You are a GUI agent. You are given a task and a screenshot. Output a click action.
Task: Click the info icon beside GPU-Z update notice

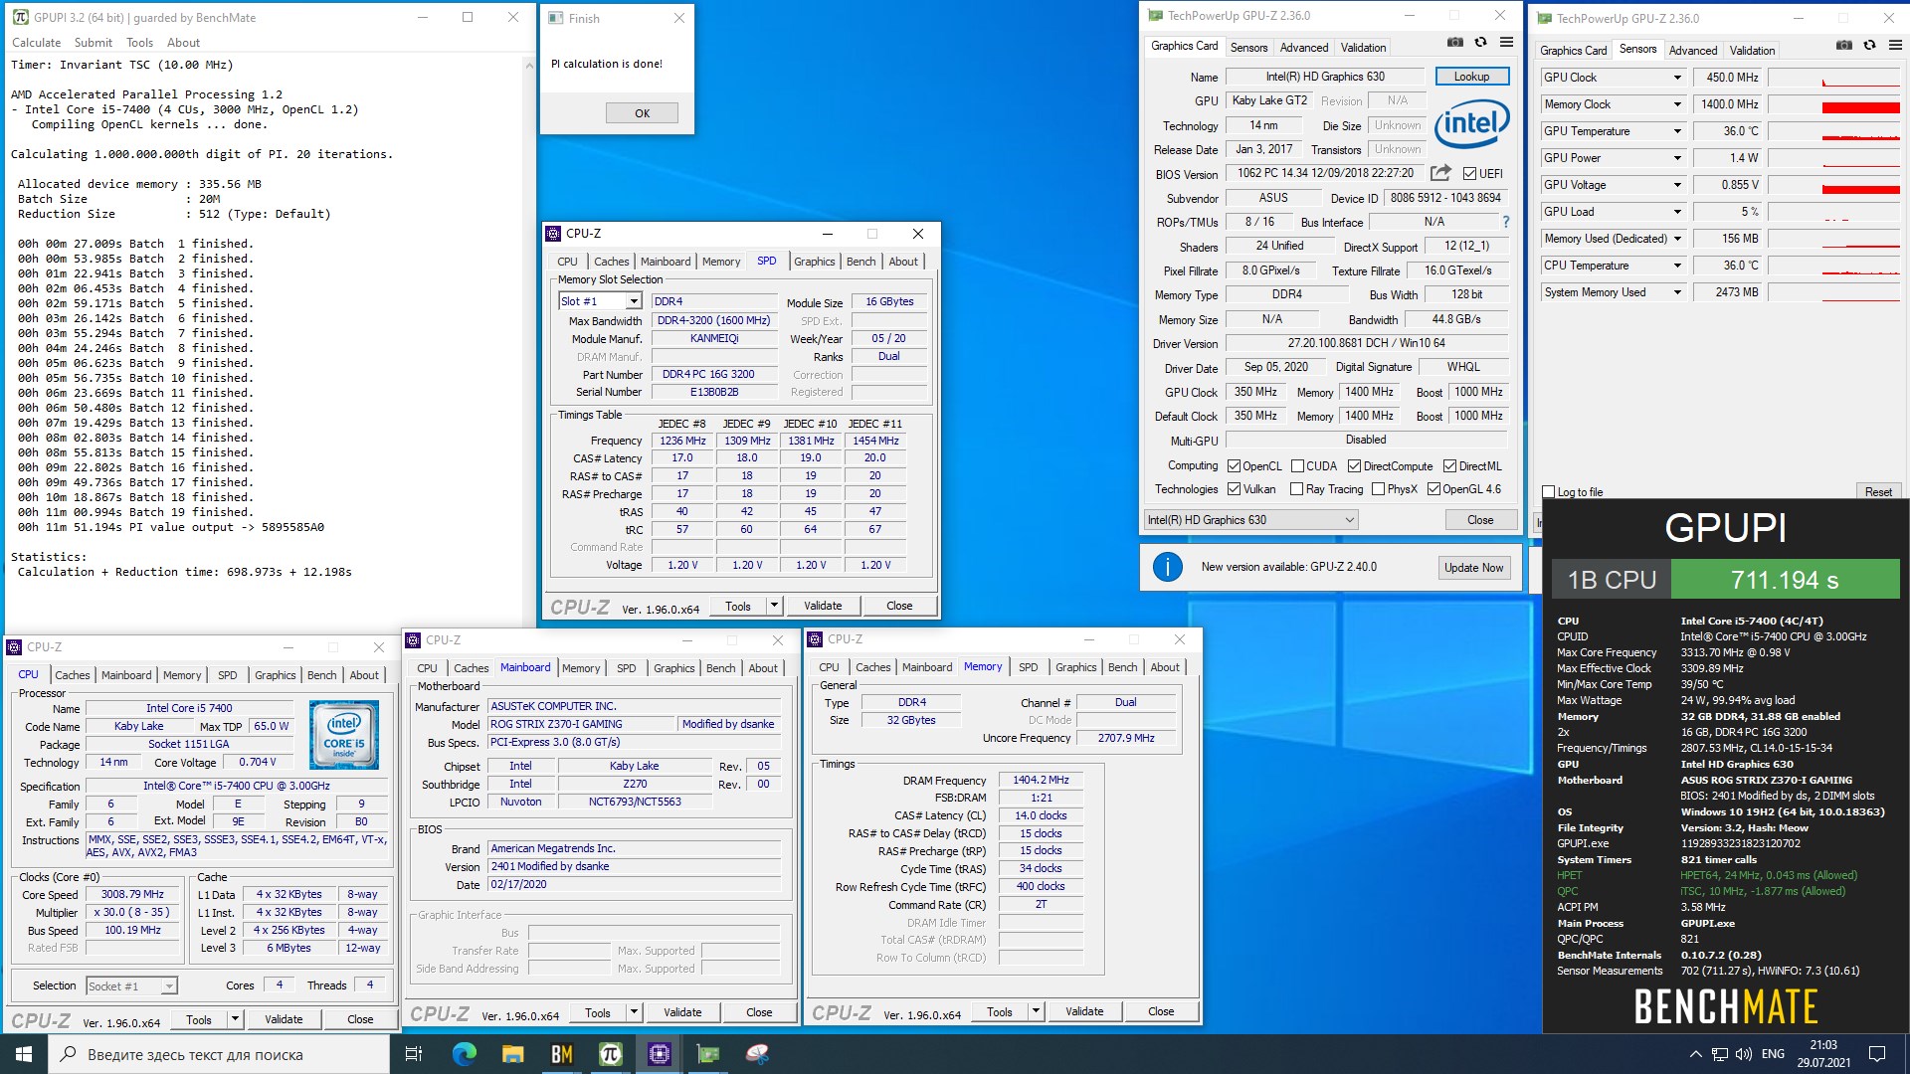1167,567
